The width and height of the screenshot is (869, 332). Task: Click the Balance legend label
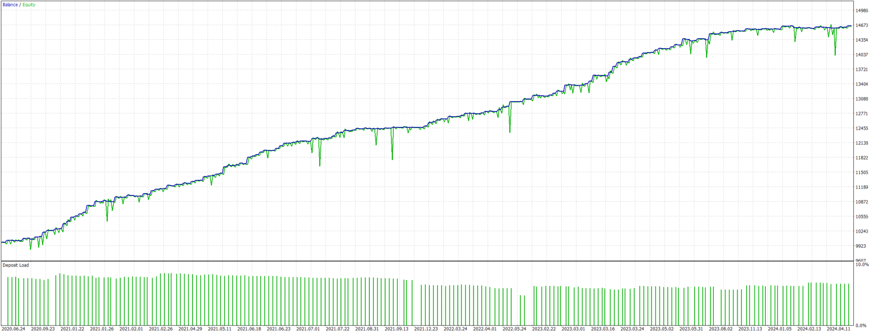[10, 5]
